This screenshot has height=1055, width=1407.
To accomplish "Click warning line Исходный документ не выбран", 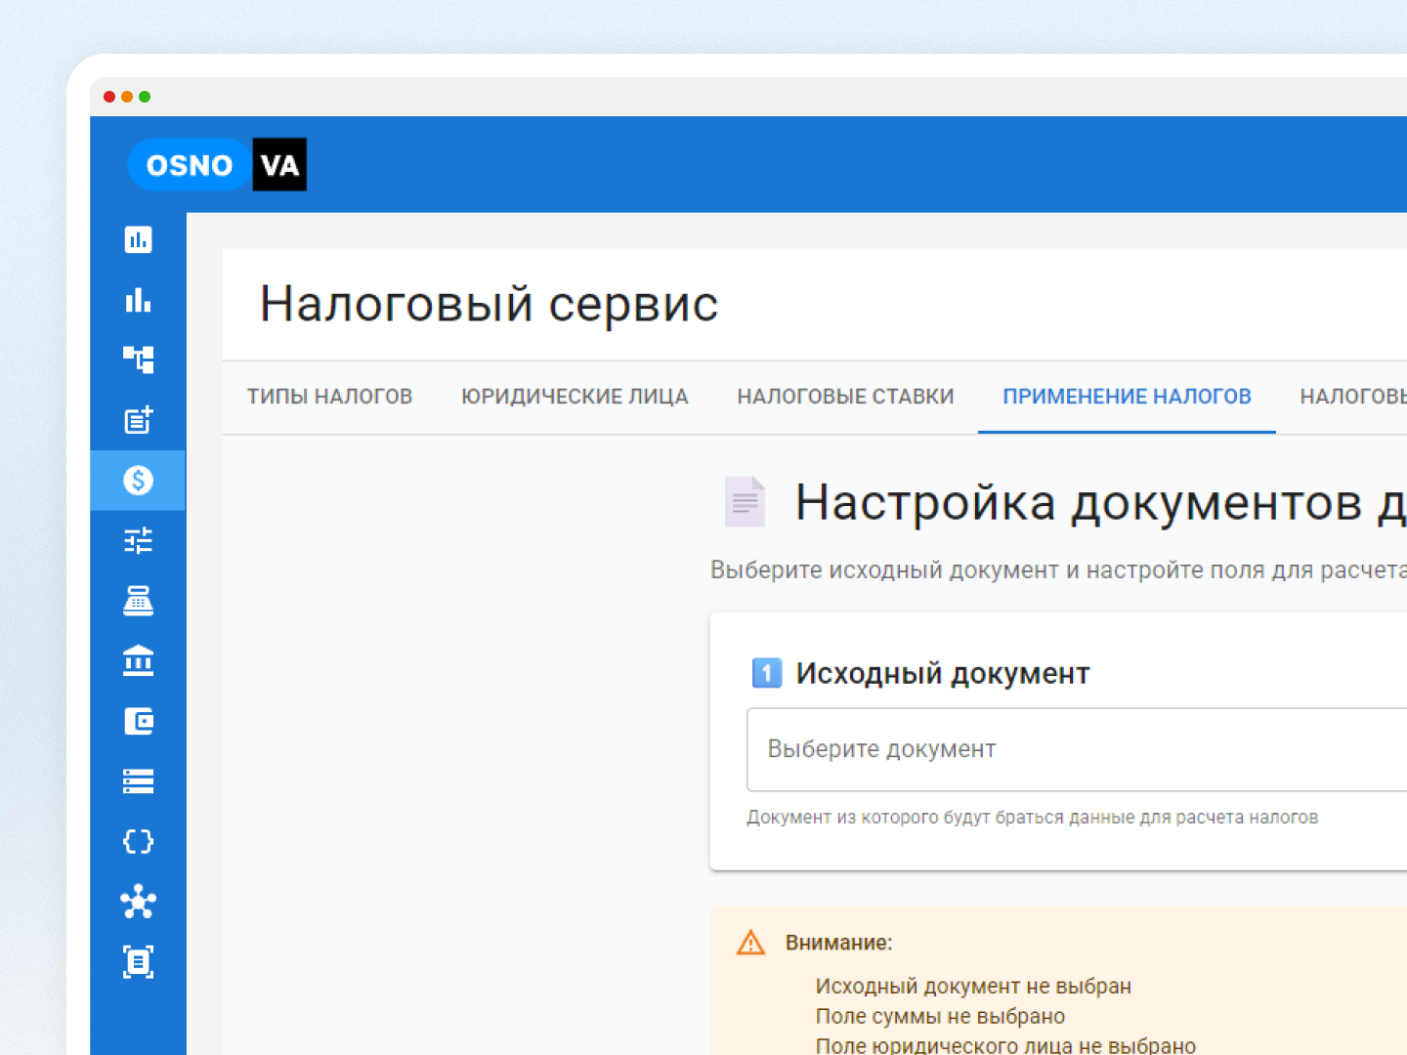I will click(x=973, y=987).
